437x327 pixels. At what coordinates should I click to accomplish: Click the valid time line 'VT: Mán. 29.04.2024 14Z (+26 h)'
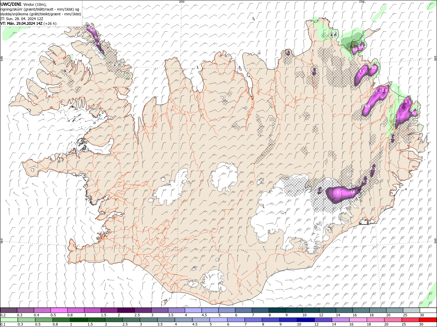(x=28, y=24)
